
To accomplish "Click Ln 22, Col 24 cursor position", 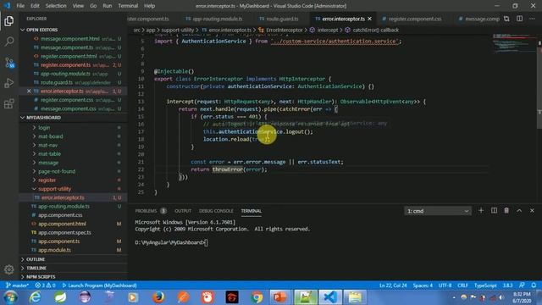I will (393, 286).
